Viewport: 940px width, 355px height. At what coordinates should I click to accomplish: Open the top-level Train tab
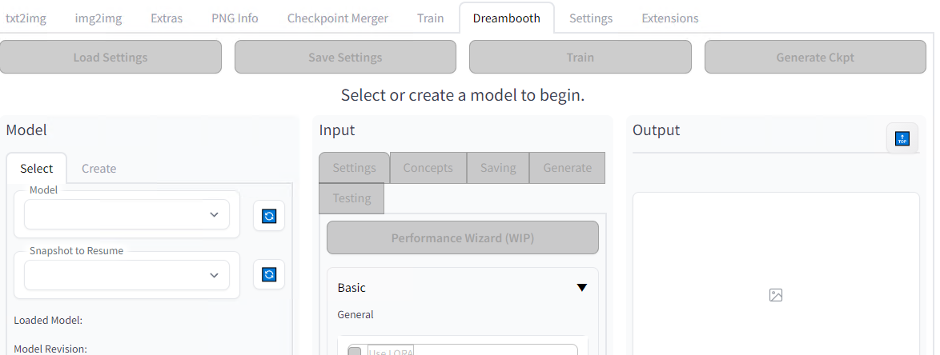pyautogui.click(x=431, y=18)
